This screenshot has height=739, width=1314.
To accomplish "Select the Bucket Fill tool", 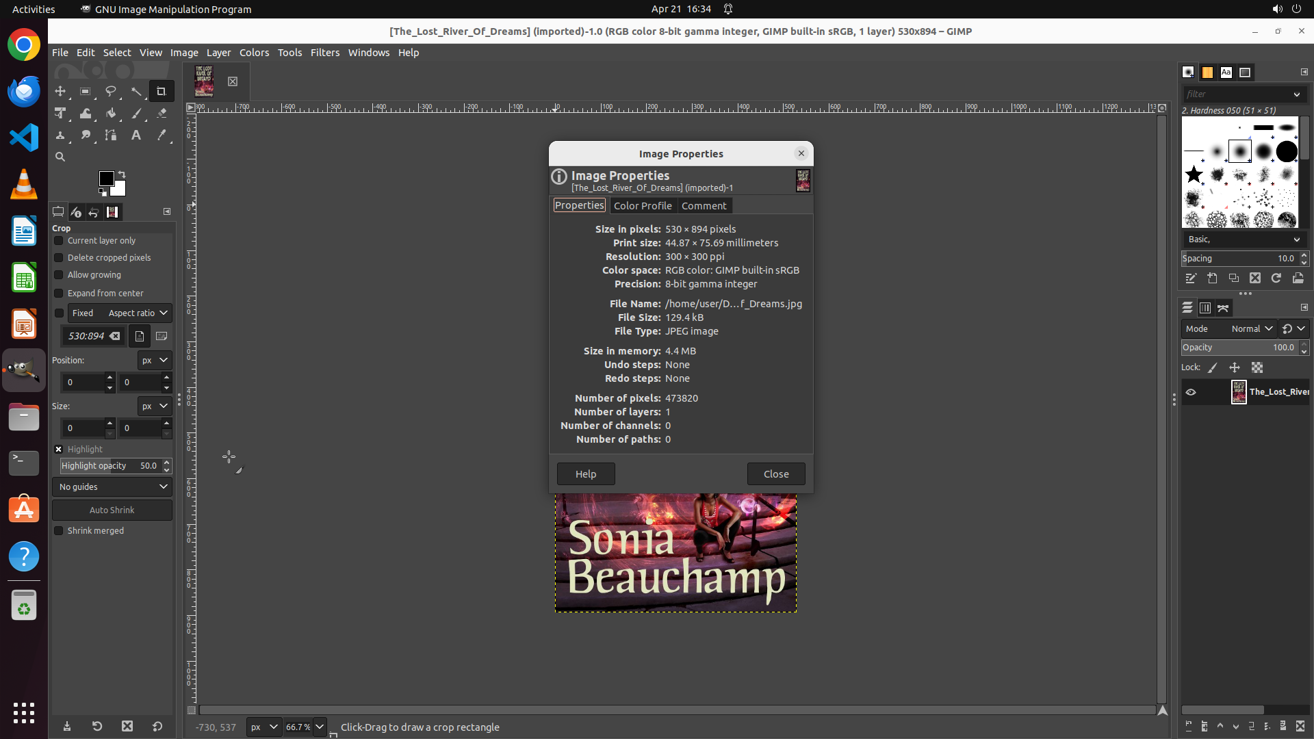I will point(111,114).
